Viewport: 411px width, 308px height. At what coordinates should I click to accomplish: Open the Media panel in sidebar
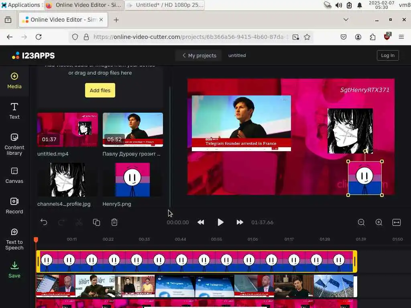(x=14, y=81)
